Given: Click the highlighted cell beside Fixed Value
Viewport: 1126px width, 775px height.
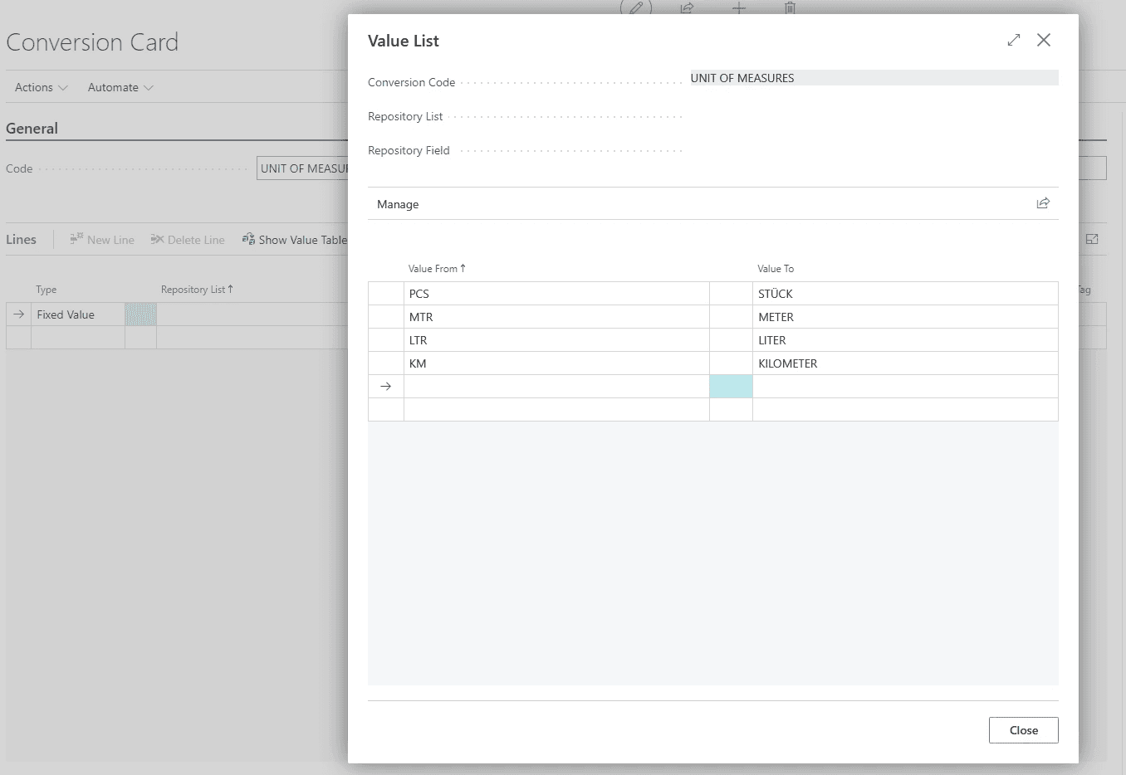Looking at the screenshot, I should click(x=140, y=314).
